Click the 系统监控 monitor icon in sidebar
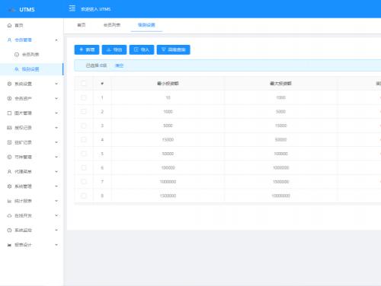 [9, 230]
